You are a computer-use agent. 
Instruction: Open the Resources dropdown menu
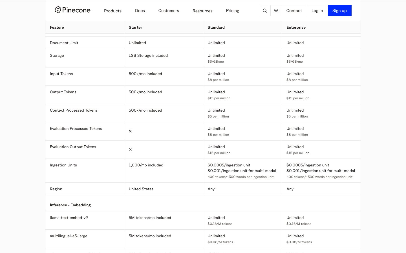tap(202, 11)
